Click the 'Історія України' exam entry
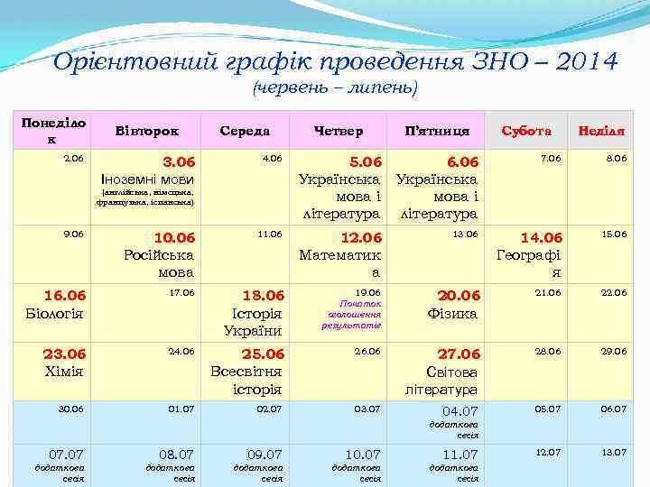 253,322
